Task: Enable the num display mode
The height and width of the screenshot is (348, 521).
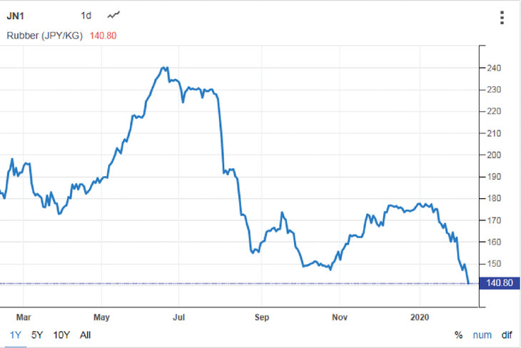Action: [x=482, y=334]
